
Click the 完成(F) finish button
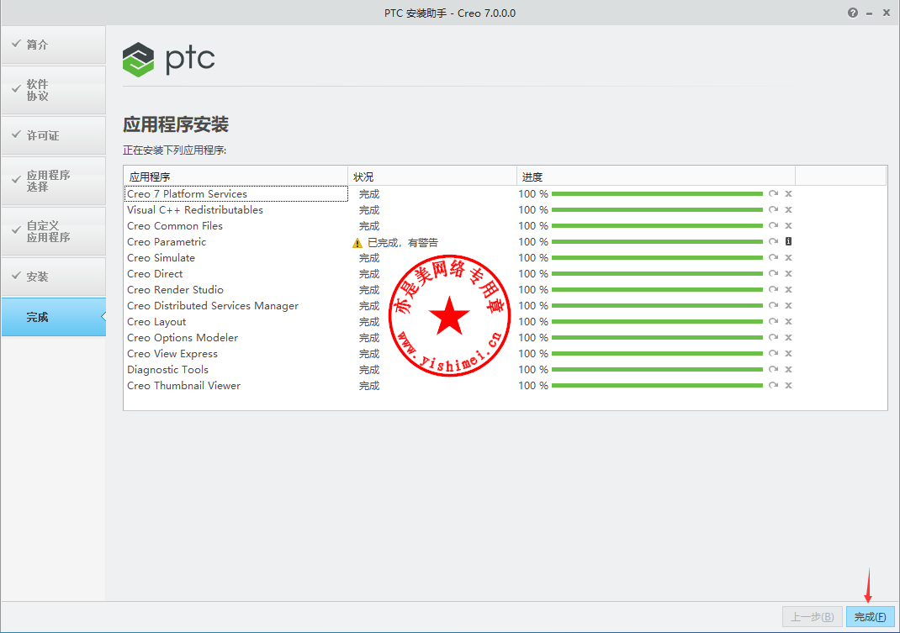click(870, 617)
